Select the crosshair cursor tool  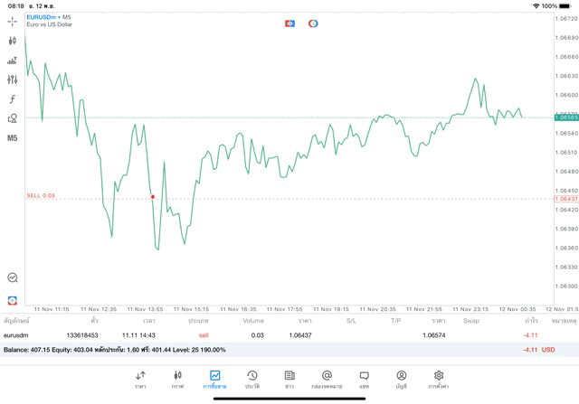(x=13, y=22)
